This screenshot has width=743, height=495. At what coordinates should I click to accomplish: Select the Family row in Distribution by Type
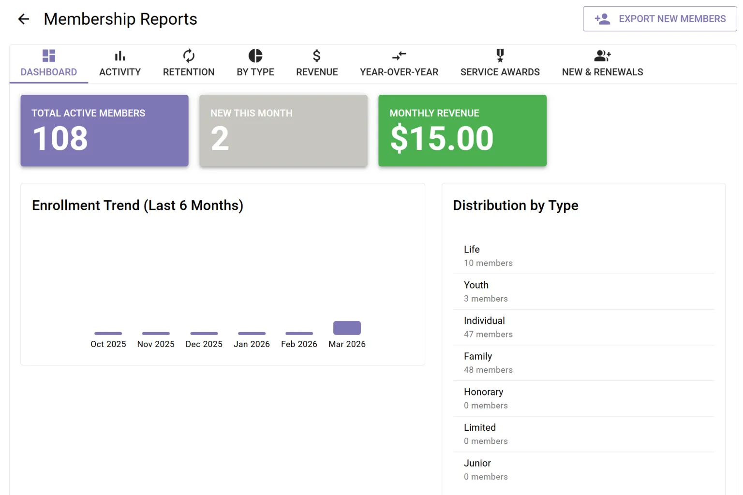click(584, 362)
